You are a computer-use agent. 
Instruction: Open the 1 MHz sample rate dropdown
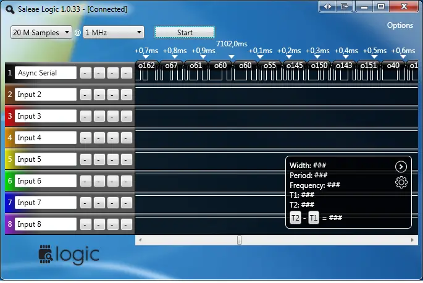click(113, 32)
